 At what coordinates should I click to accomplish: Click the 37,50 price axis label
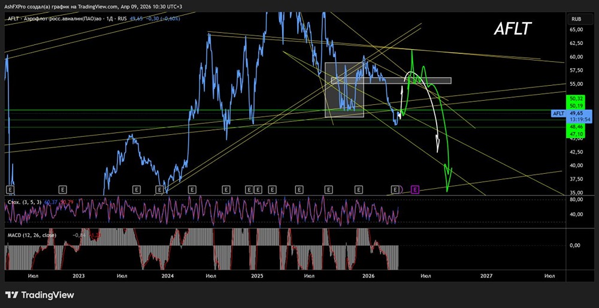tap(576, 179)
